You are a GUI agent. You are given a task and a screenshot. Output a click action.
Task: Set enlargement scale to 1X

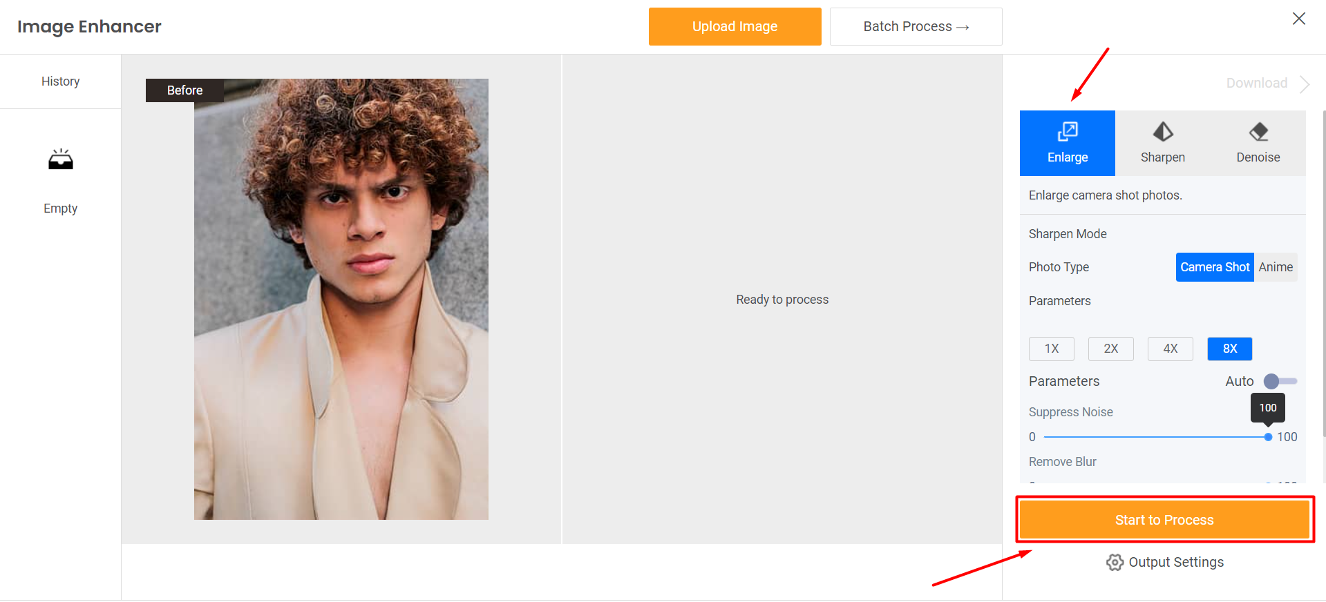(x=1052, y=349)
